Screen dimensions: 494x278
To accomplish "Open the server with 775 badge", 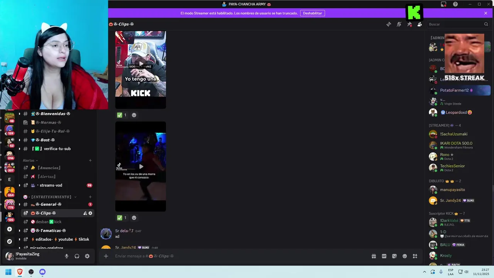I will (10, 204).
